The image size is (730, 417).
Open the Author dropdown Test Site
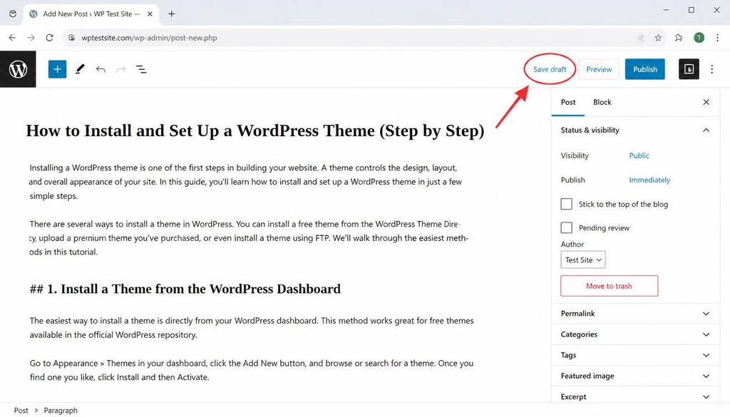click(x=583, y=259)
